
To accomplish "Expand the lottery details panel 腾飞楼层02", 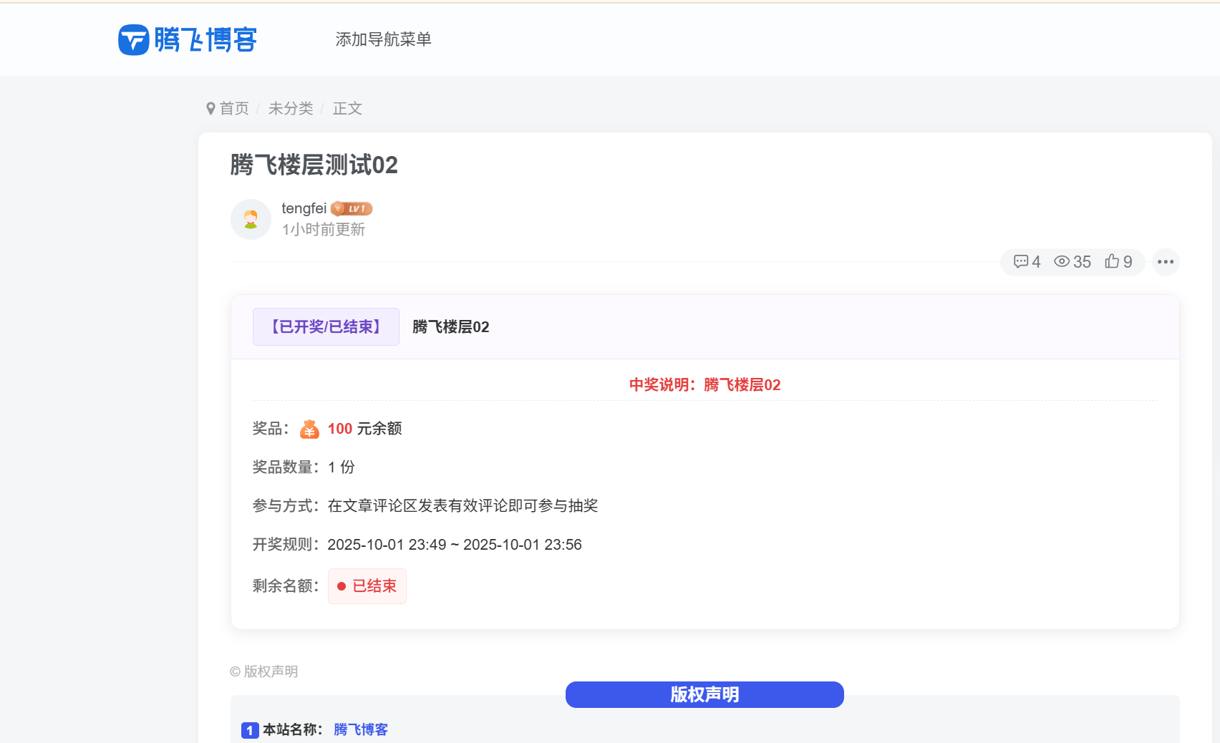I will 450,326.
